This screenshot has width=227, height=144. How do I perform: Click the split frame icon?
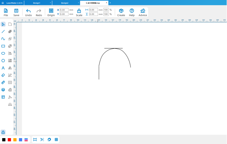coord(10,82)
